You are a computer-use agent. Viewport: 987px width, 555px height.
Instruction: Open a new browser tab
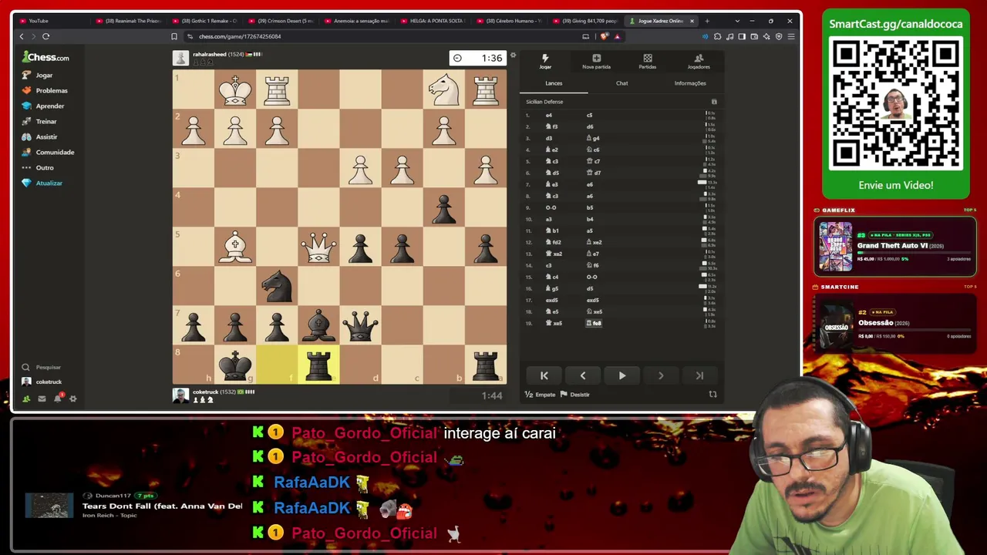click(707, 21)
